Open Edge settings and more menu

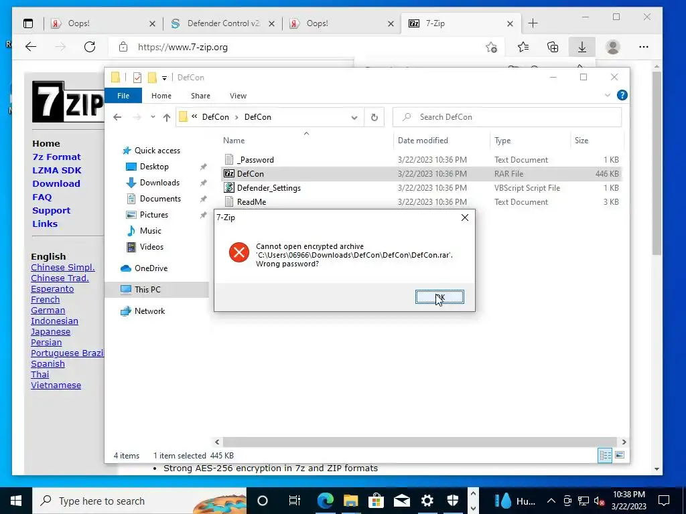(644, 47)
